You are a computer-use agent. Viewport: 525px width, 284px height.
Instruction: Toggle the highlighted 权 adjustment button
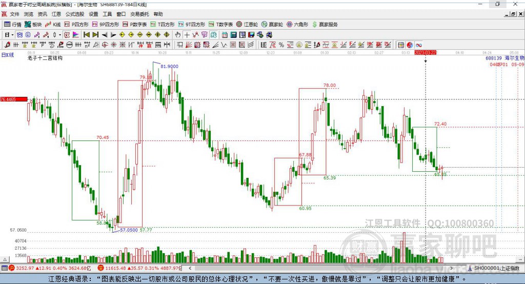coord(67,35)
